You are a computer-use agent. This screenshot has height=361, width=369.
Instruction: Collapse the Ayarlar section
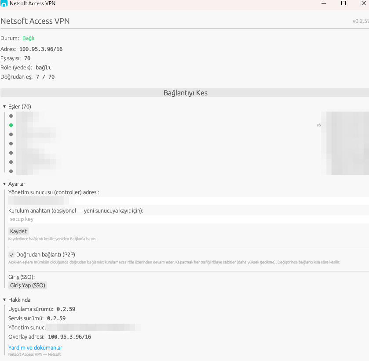[x=4, y=184]
